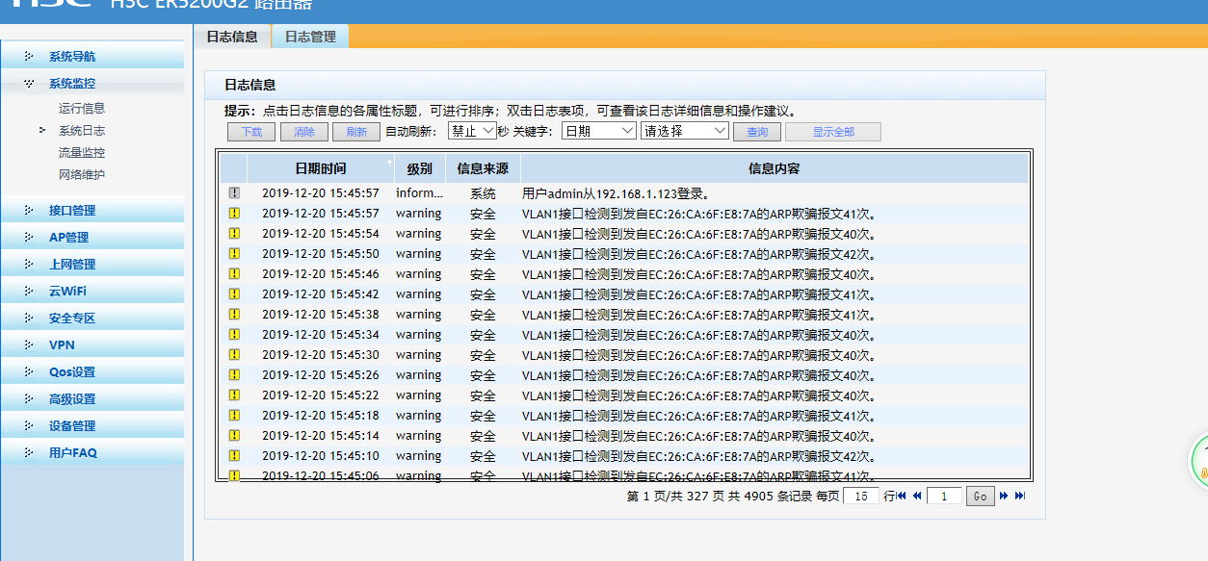Viewport: 1208px width, 561px height.
Task: Go to the next log page
Action: (1004, 496)
